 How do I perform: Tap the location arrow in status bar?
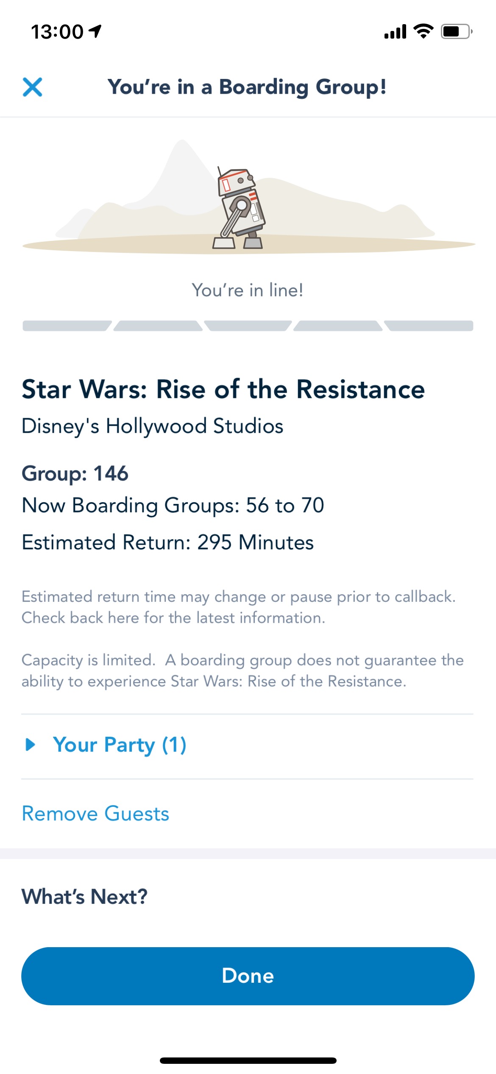coord(95,31)
